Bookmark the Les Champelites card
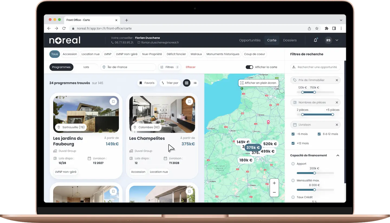Viewport: 390px width, 223px height. click(189, 102)
